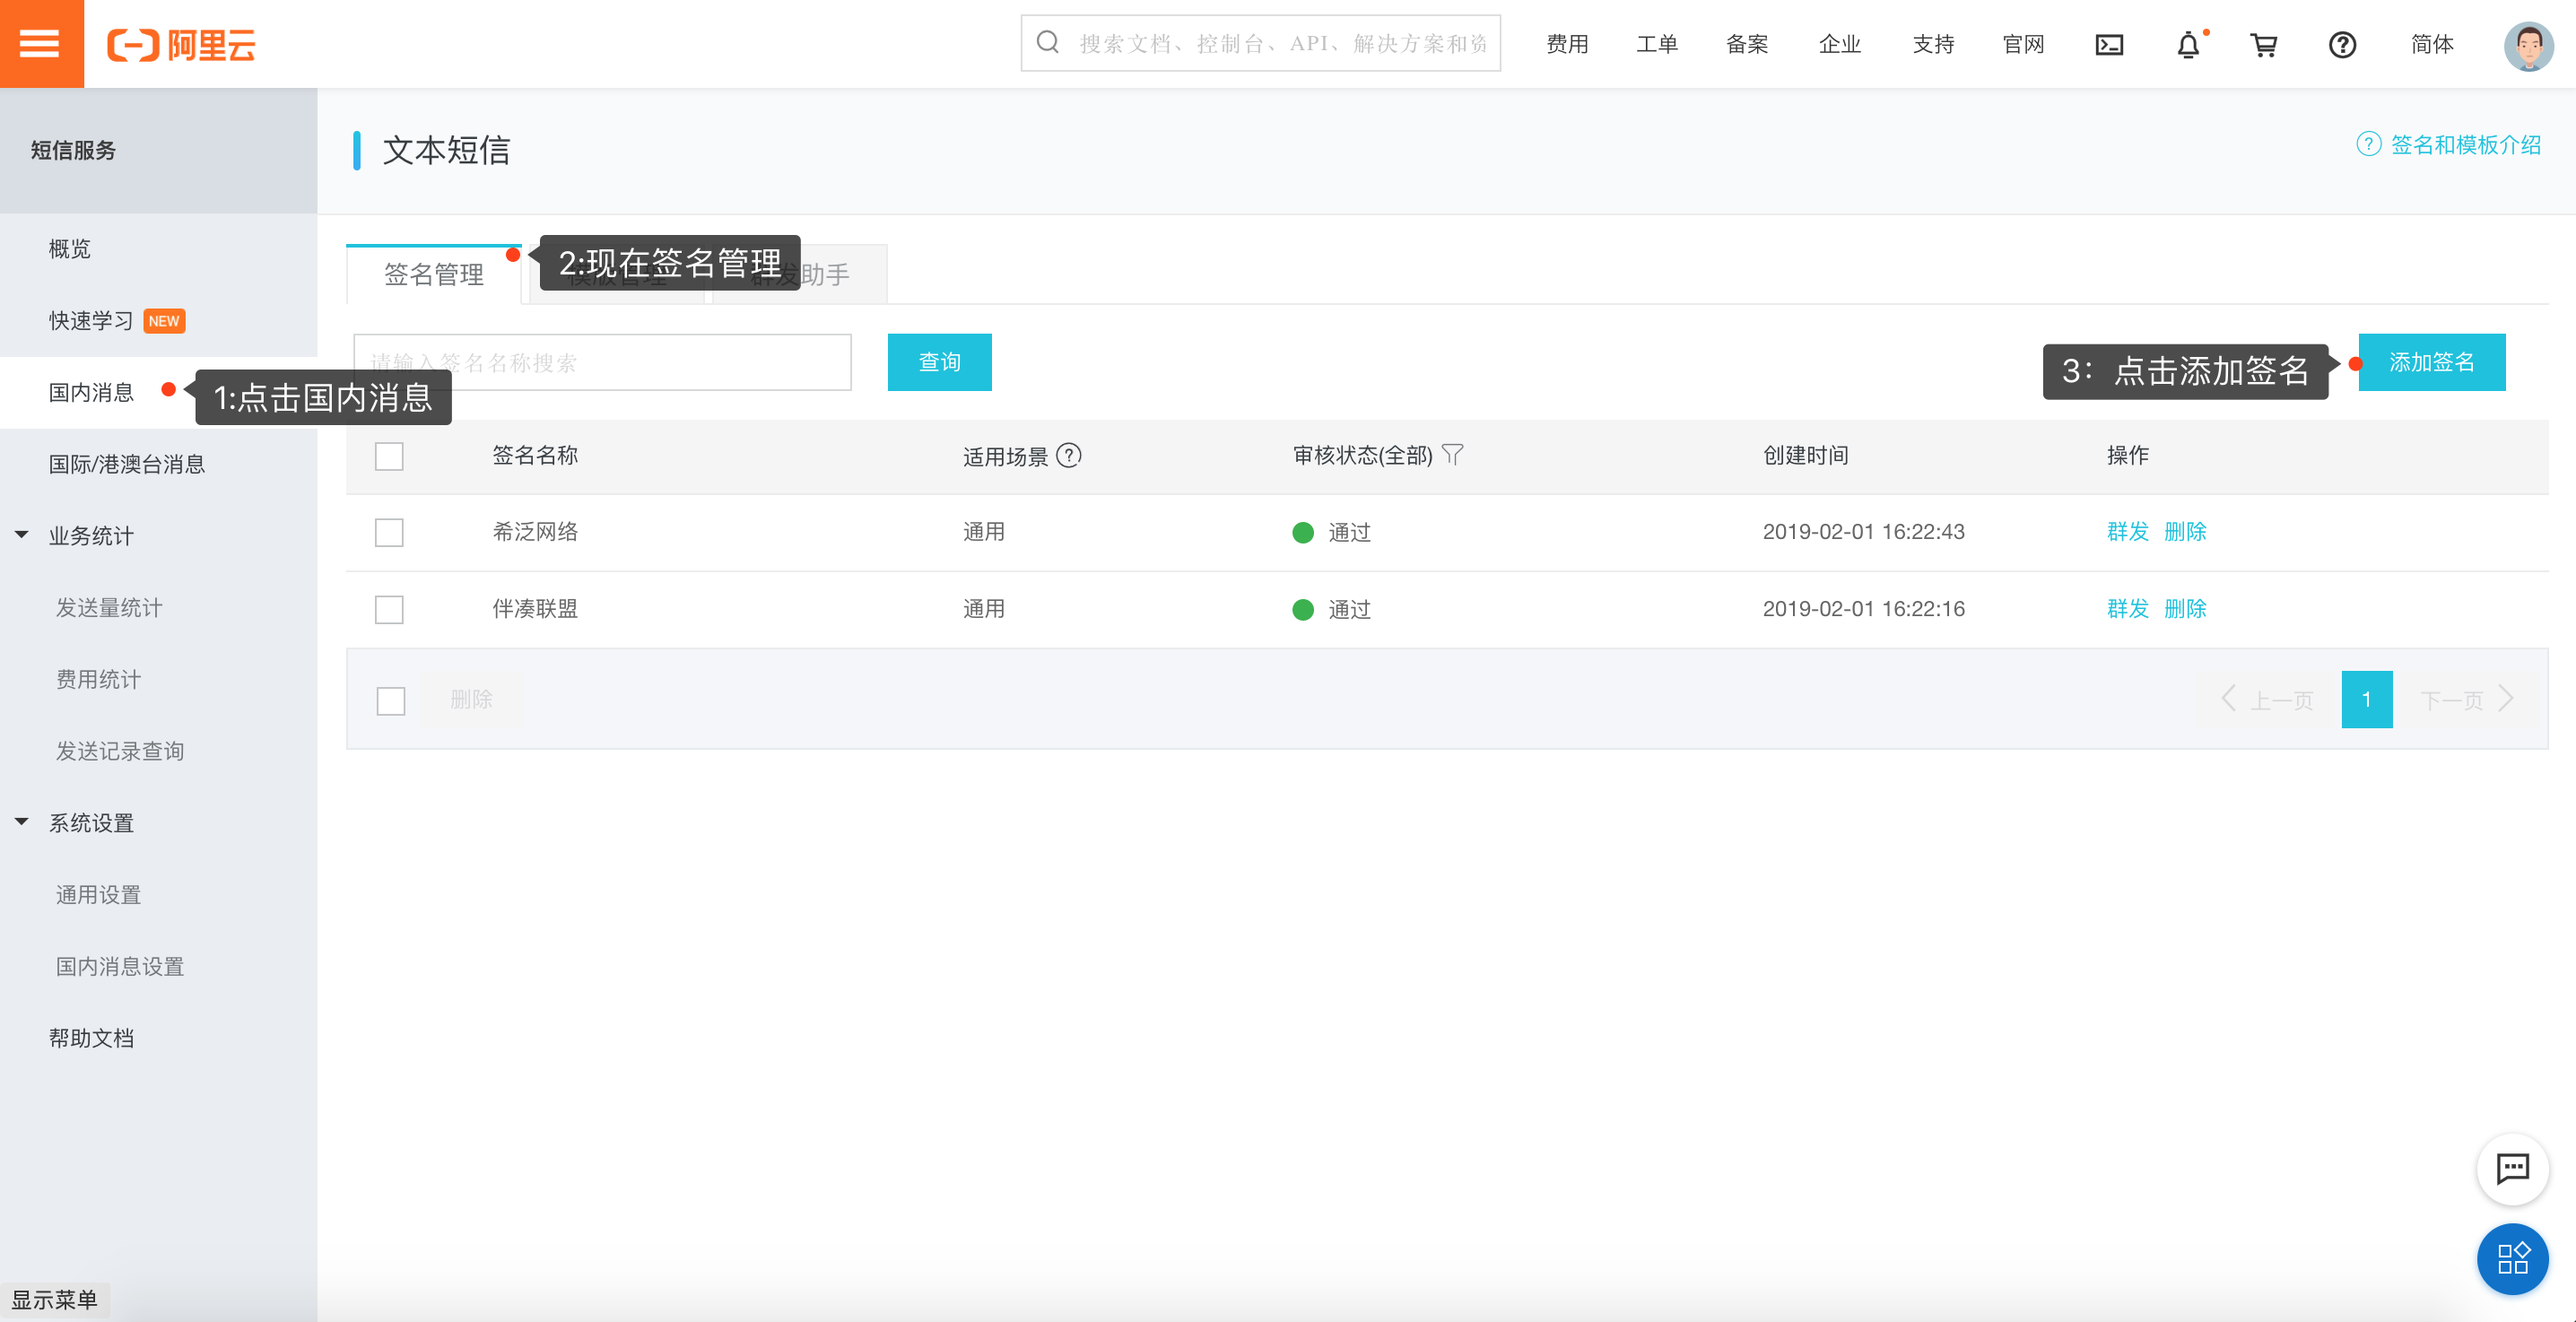Open 费用统计 in the sidebar
The image size is (2576, 1322).
click(x=98, y=680)
